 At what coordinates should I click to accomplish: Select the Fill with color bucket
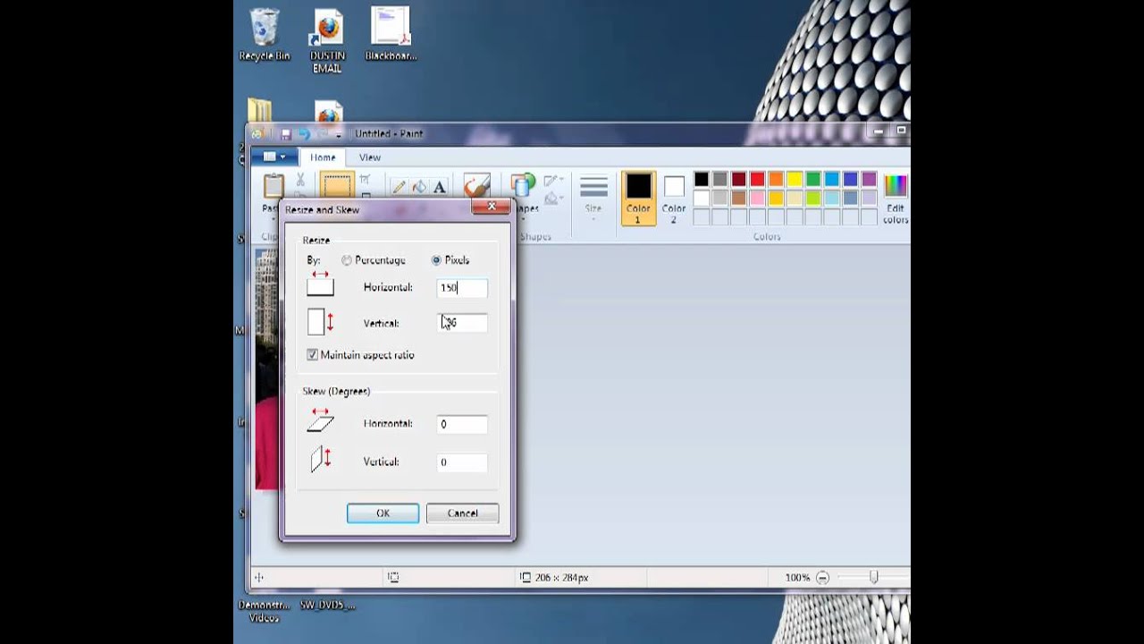[x=419, y=187]
